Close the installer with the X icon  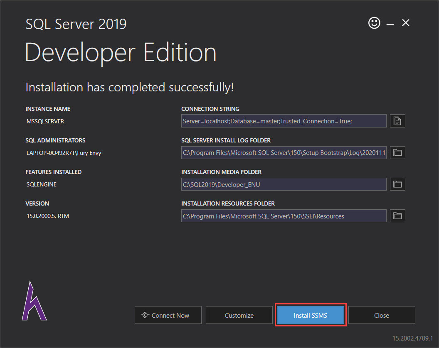point(406,23)
